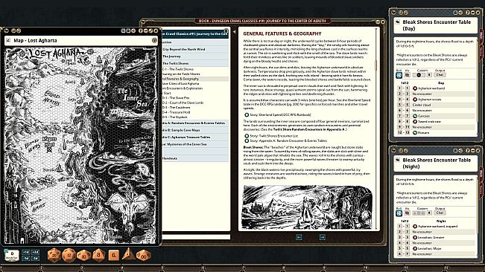Expand the Handouts section
Screen dimensions: 485x272
(195, 158)
